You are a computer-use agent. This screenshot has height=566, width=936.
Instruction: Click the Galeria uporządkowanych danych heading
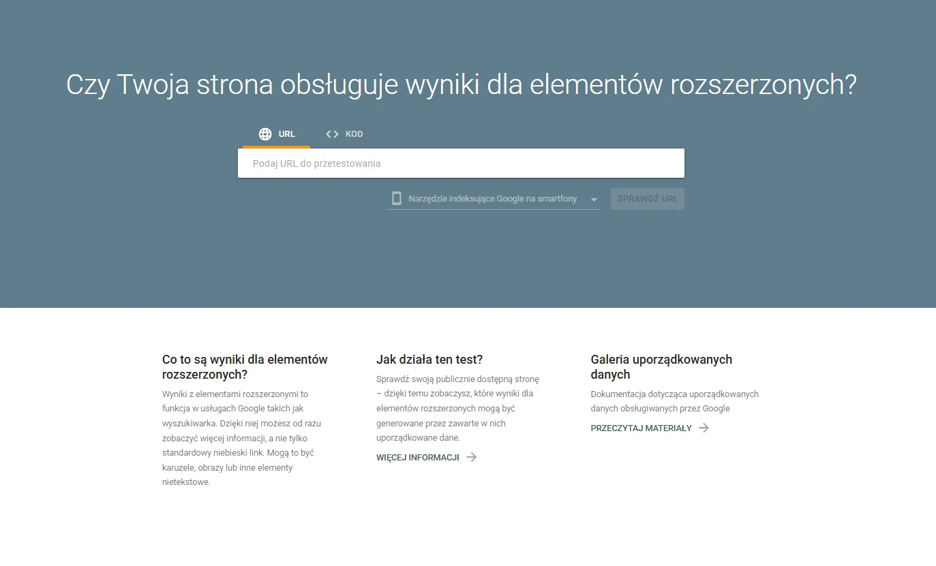coord(661,366)
